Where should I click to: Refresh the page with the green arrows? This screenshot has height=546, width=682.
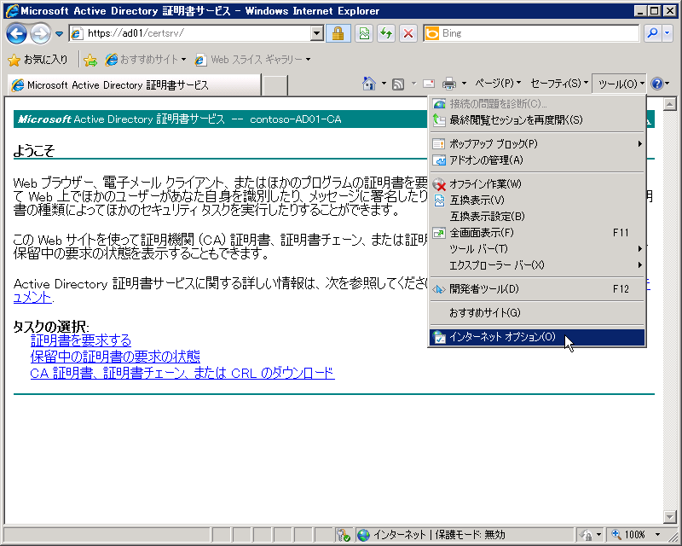click(386, 33)
